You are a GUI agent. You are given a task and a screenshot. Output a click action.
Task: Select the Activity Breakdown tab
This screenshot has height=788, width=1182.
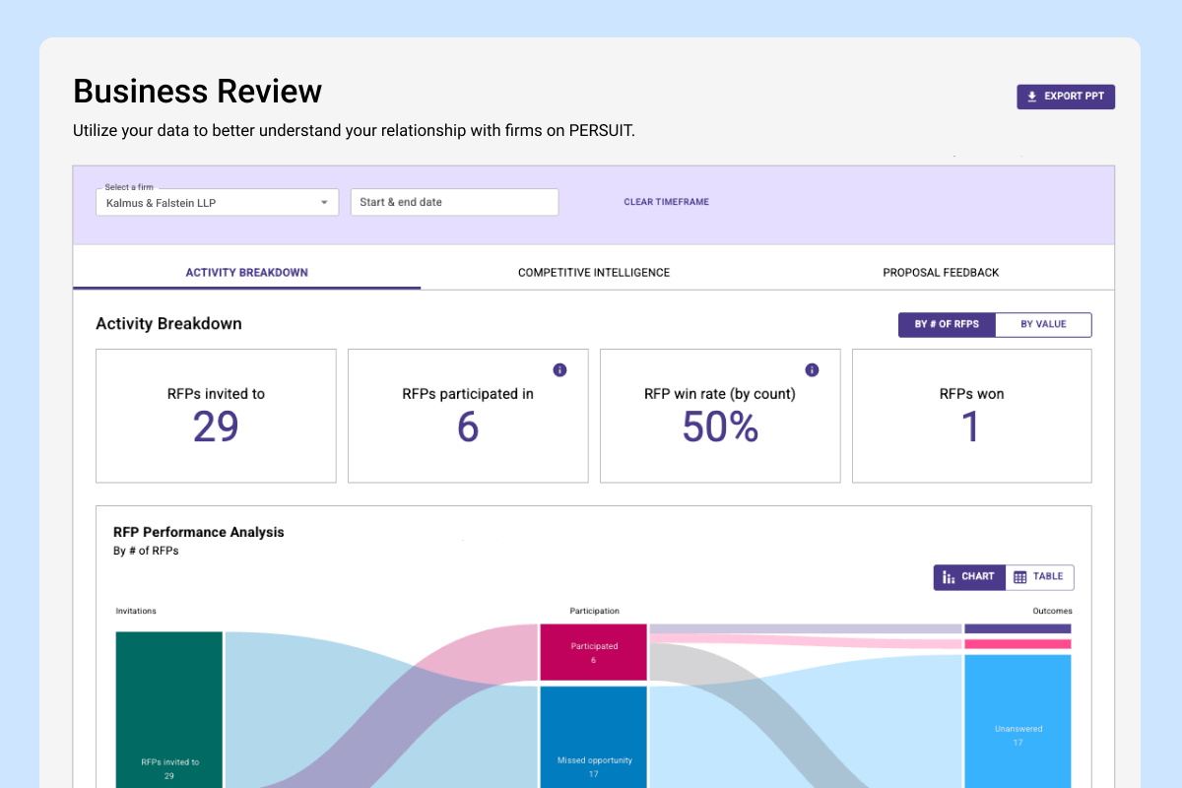[247, 273]
